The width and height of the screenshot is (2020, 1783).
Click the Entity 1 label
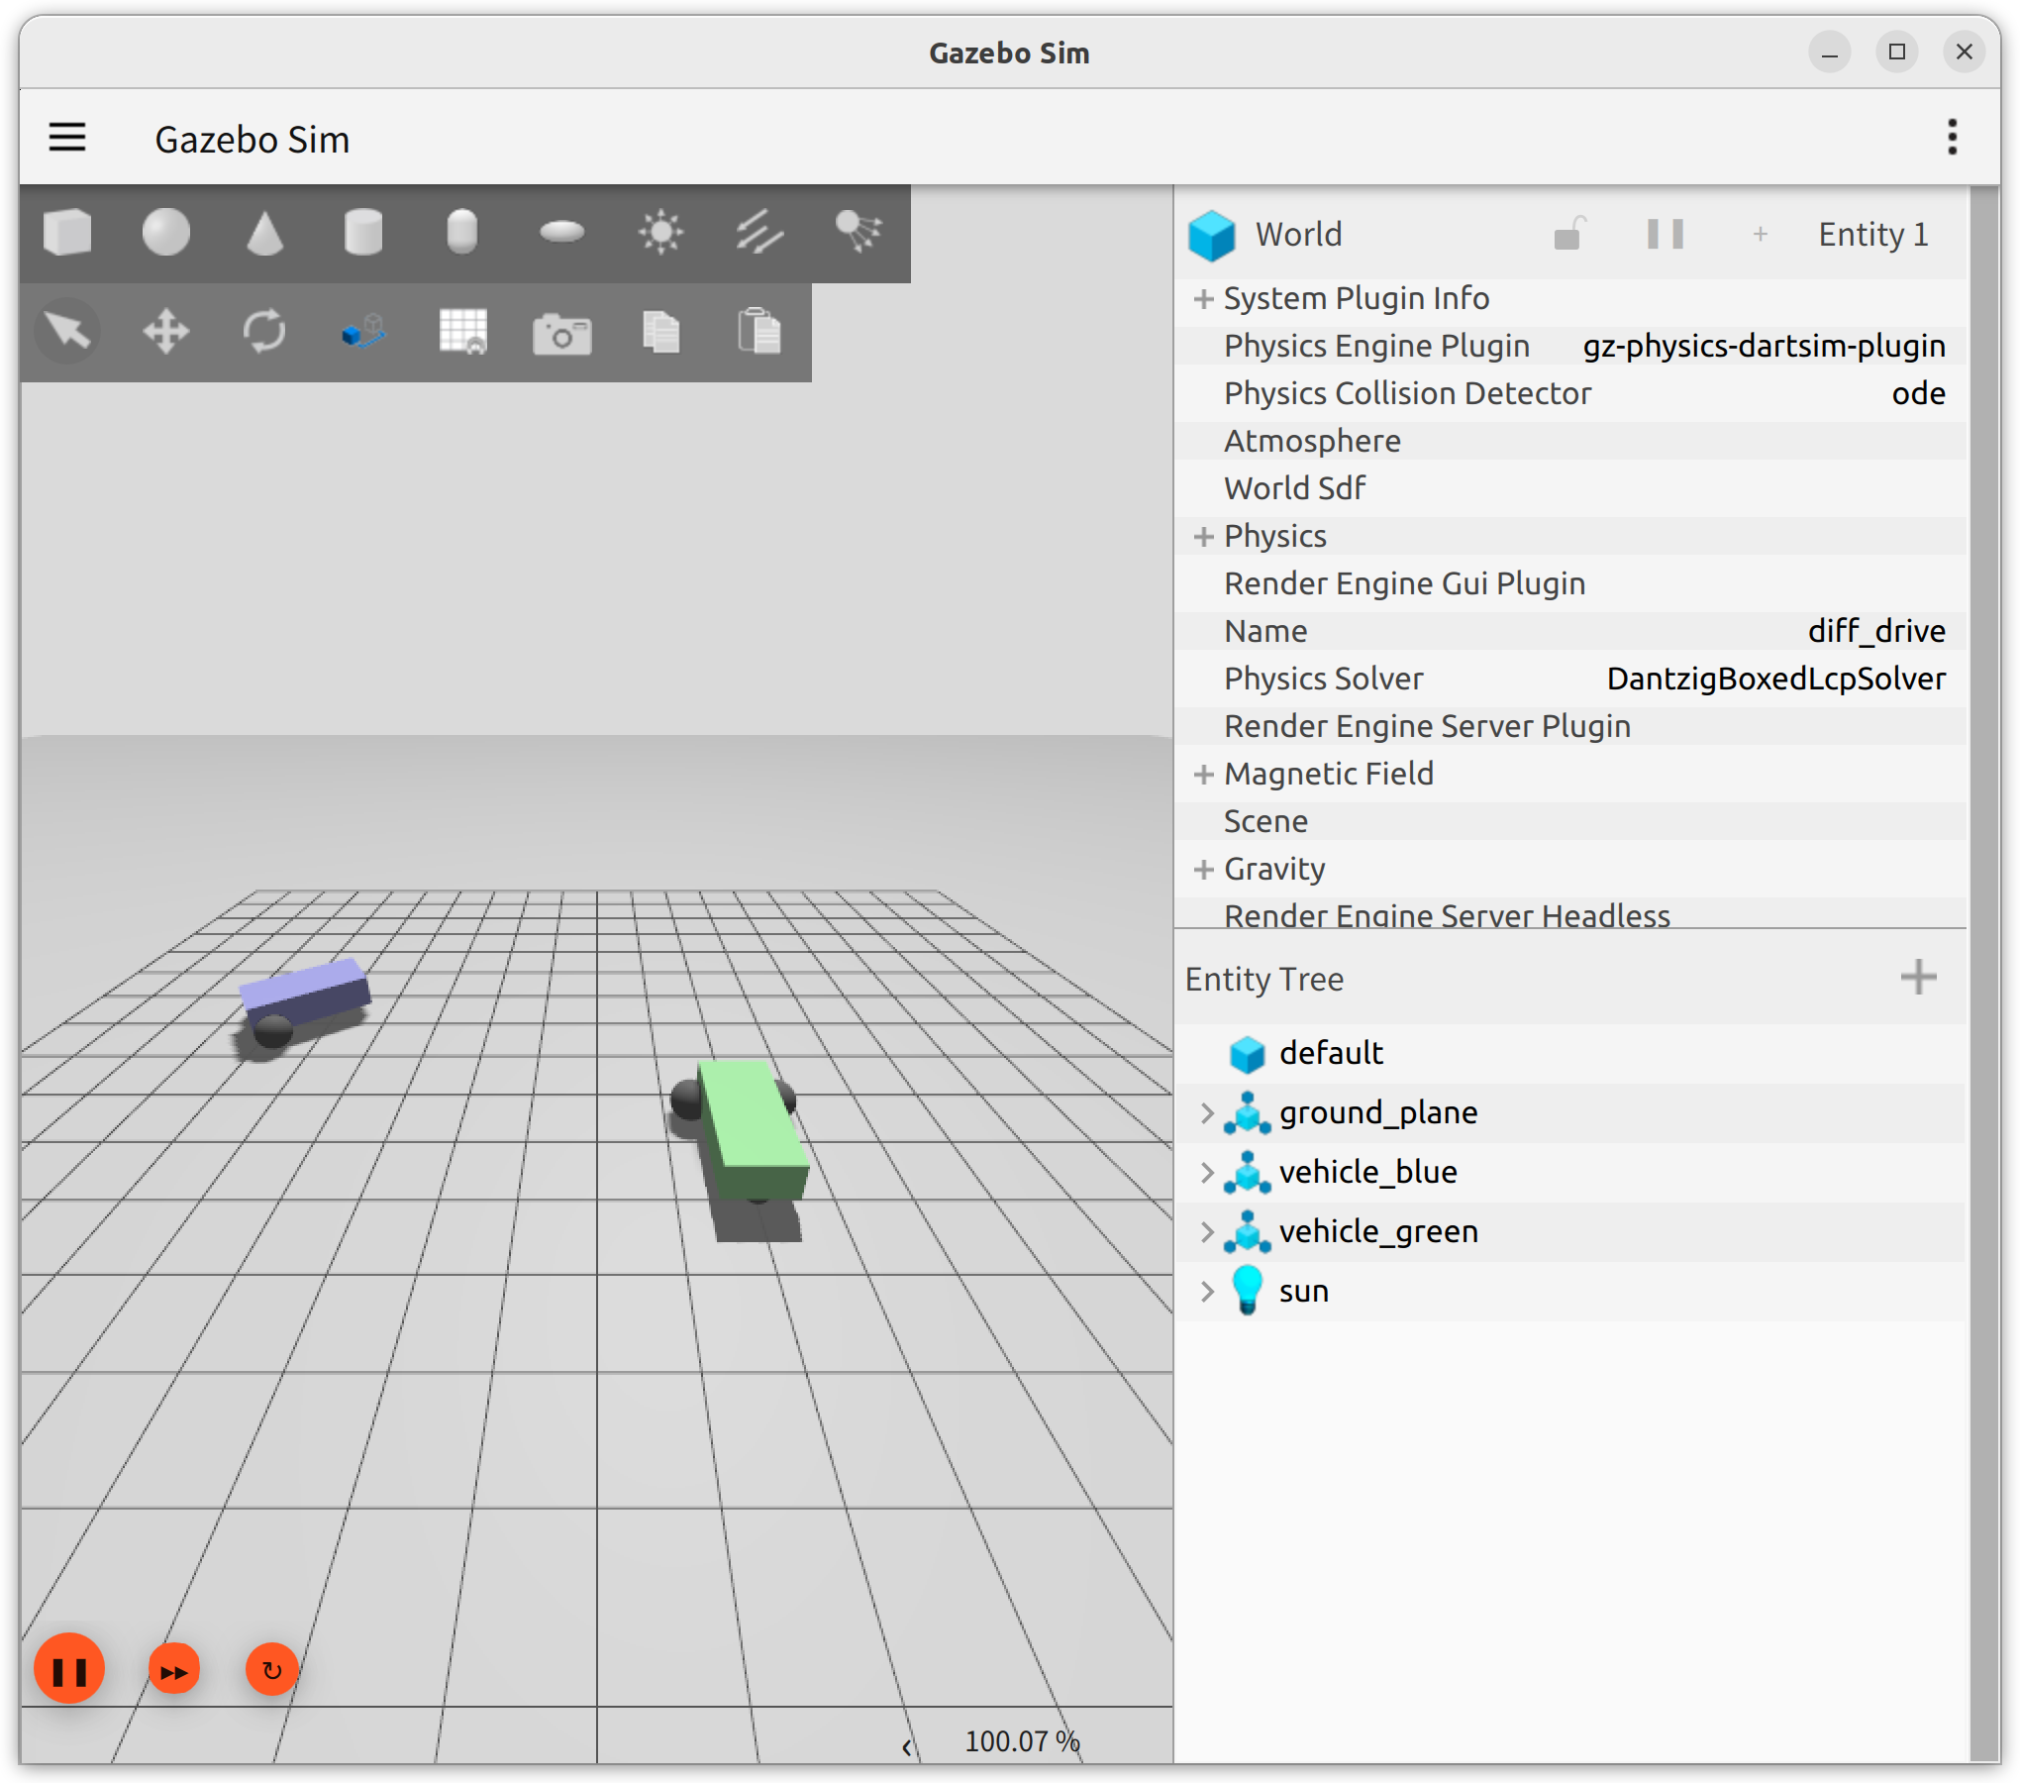(x=1873, y=235)
